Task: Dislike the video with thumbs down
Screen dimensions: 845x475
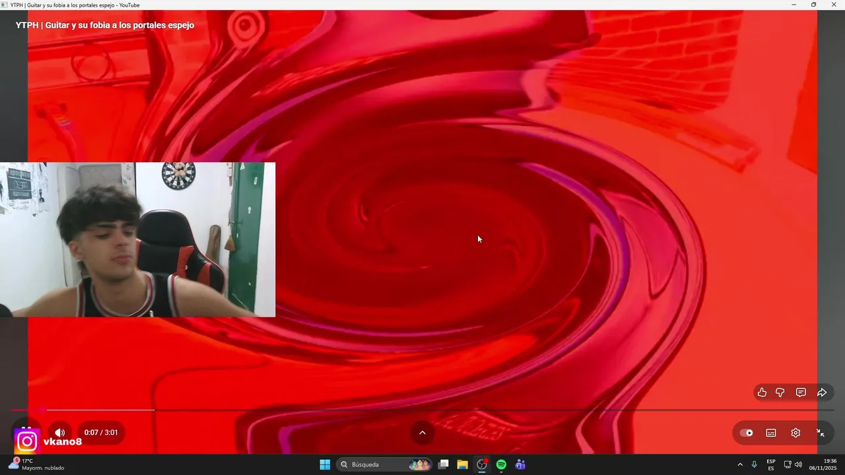Action: pos(780,393)
